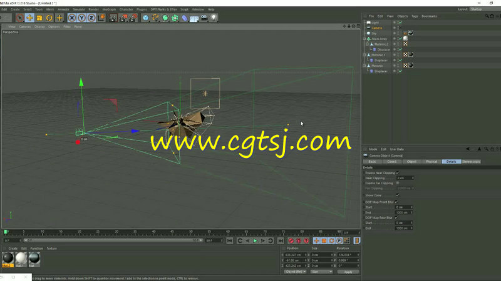
Task: Open the camera objects icon
Action: tap(204, 18)
